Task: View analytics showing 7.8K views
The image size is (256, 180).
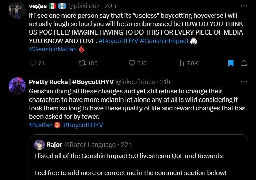Action: coord(181,63)
